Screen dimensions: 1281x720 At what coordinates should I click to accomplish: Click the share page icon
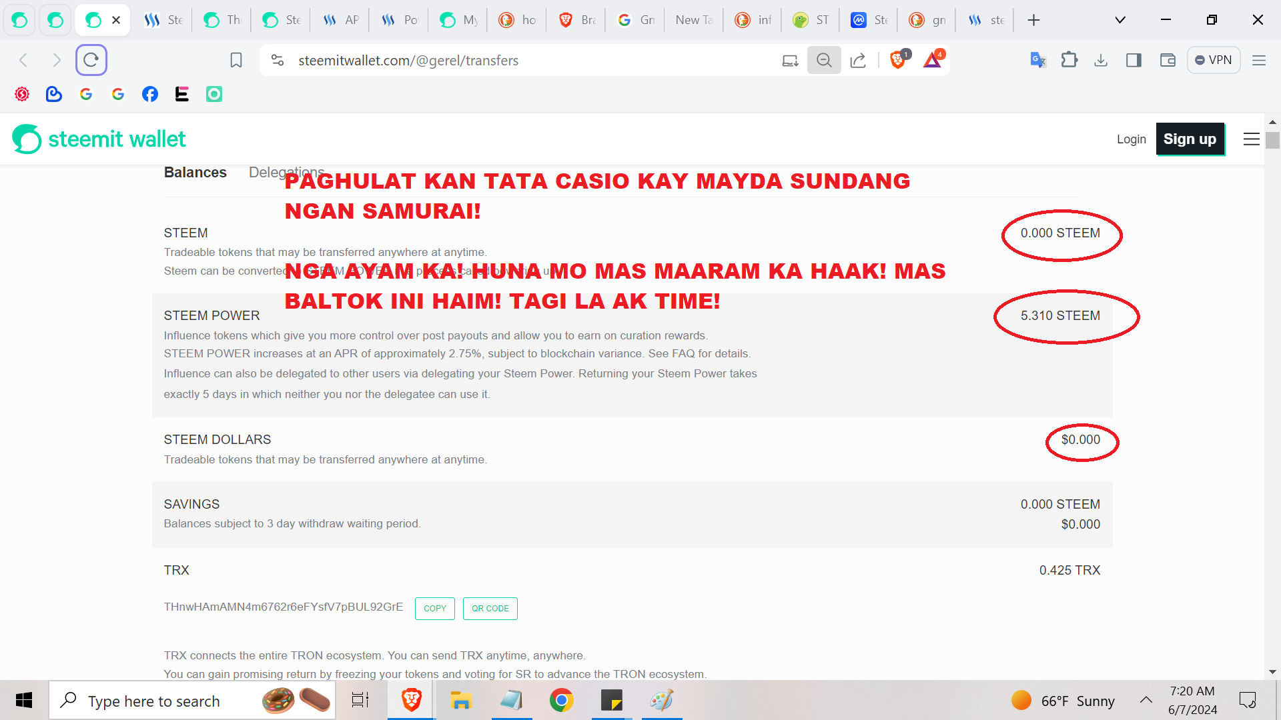click(x=858, y=61)
